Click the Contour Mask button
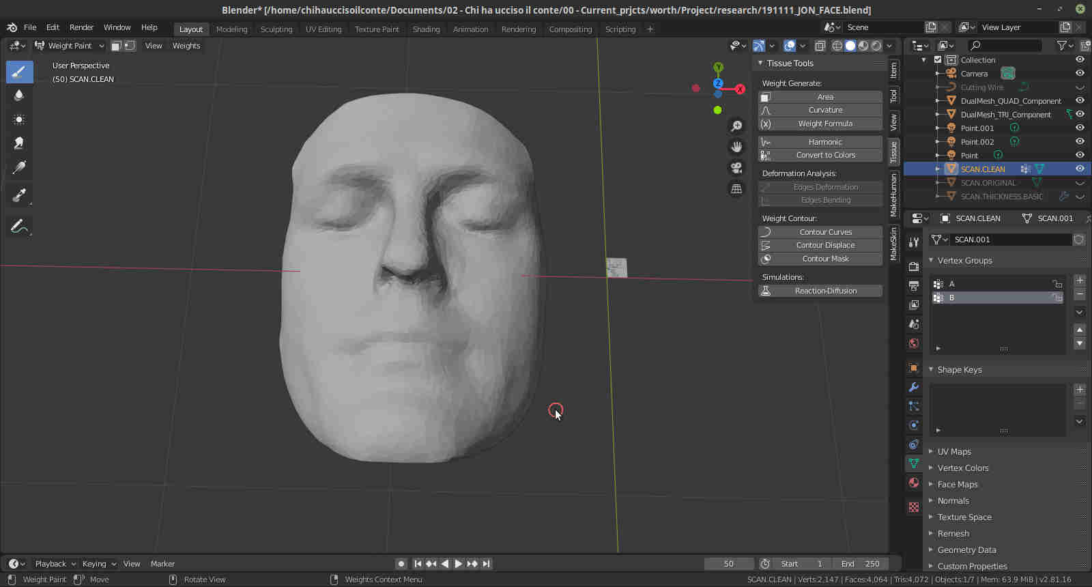 pos(820,259)
